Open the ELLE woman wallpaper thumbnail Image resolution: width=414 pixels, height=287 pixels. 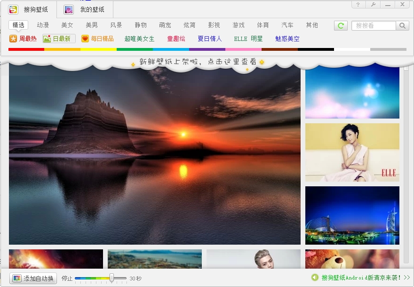[352, 152]
